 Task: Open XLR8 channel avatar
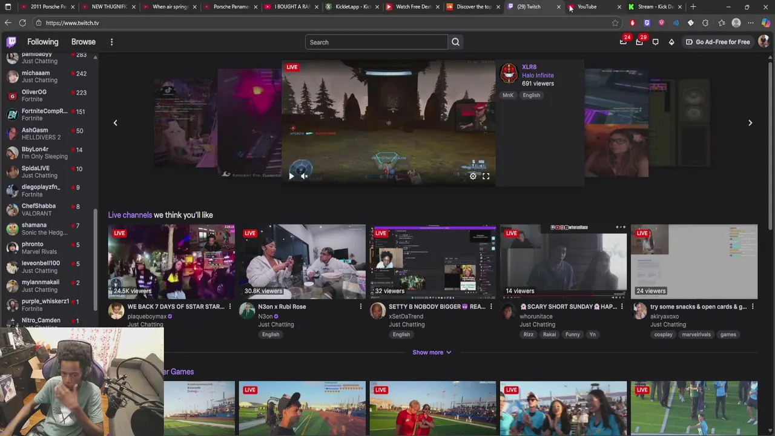[x=509, y=74]
